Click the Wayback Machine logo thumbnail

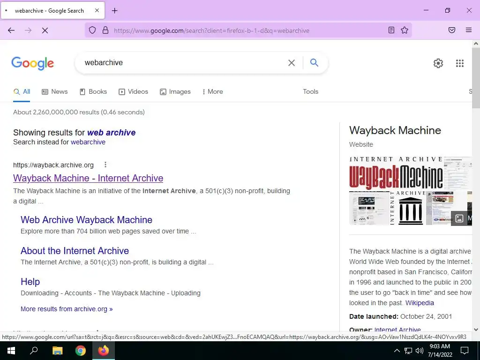pyautogui.click(x=396, y=173)
